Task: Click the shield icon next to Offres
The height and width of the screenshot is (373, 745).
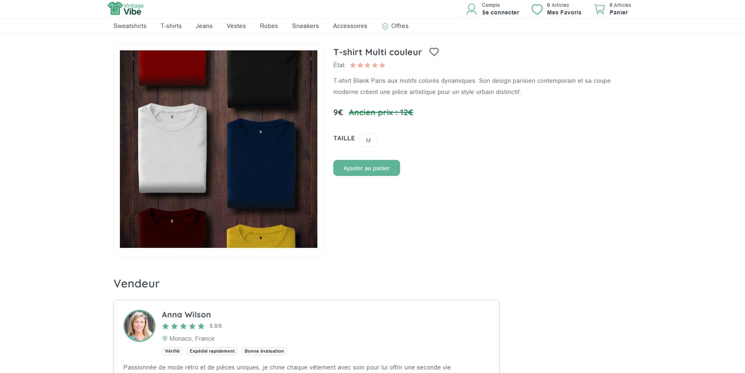Action: (385, 26)
